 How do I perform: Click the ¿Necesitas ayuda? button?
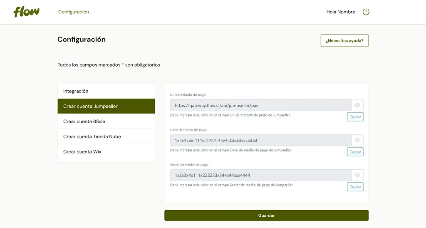pos(344,40)
